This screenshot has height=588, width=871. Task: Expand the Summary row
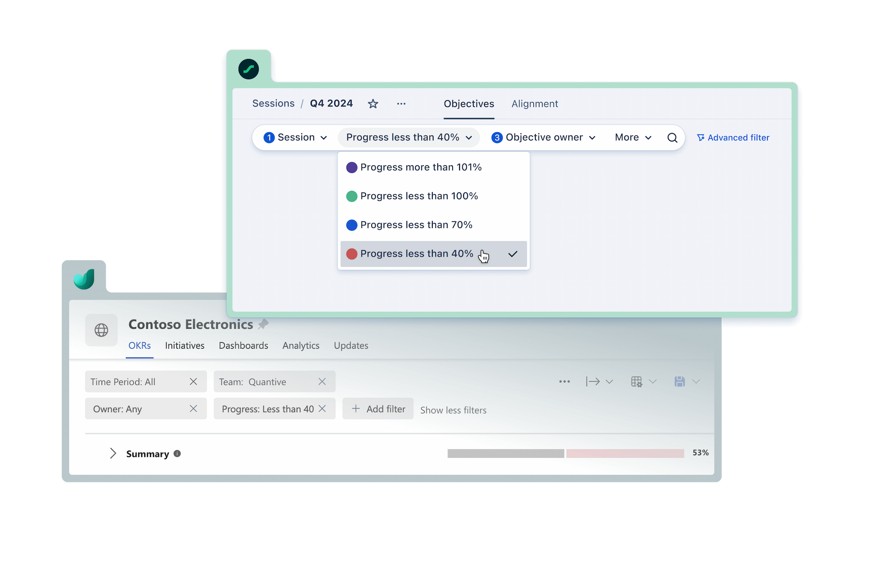click(x=113, y=453)
